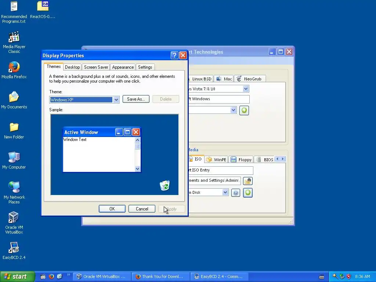
Task: Click Media Player Classic quick launch icon
Action: pos(43,276)
